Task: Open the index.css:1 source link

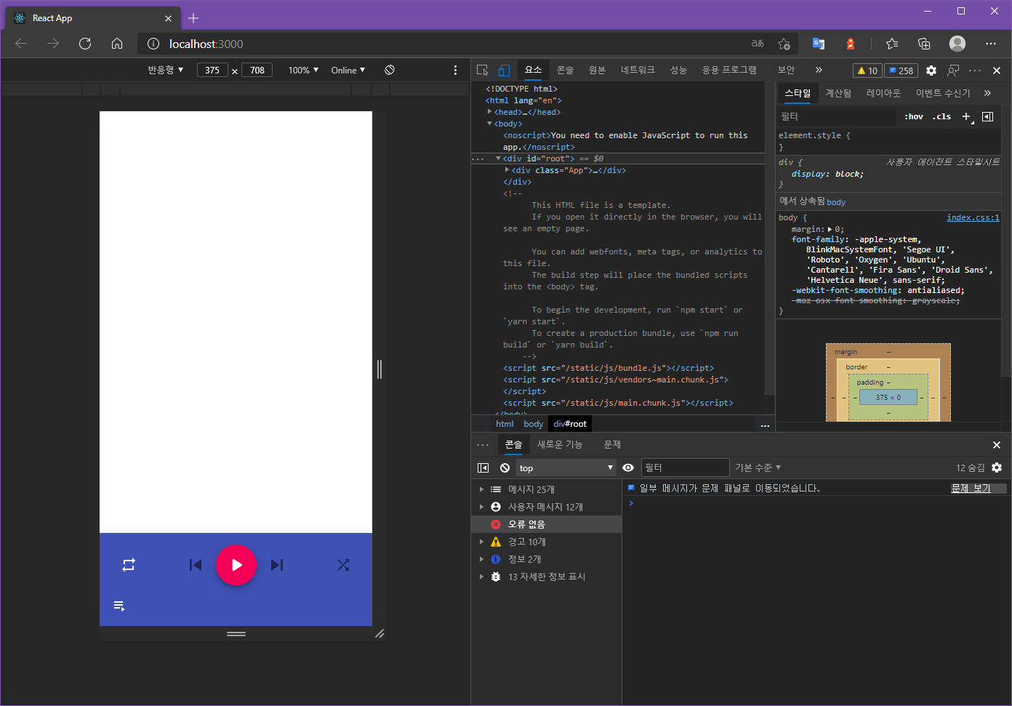Action: point(973,217)
